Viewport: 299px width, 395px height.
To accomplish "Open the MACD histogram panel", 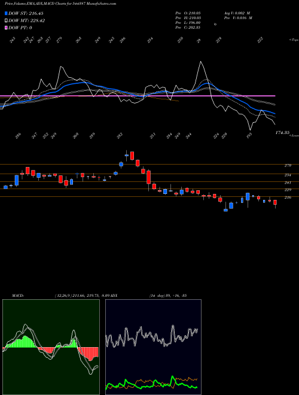I will click(51, 347).
